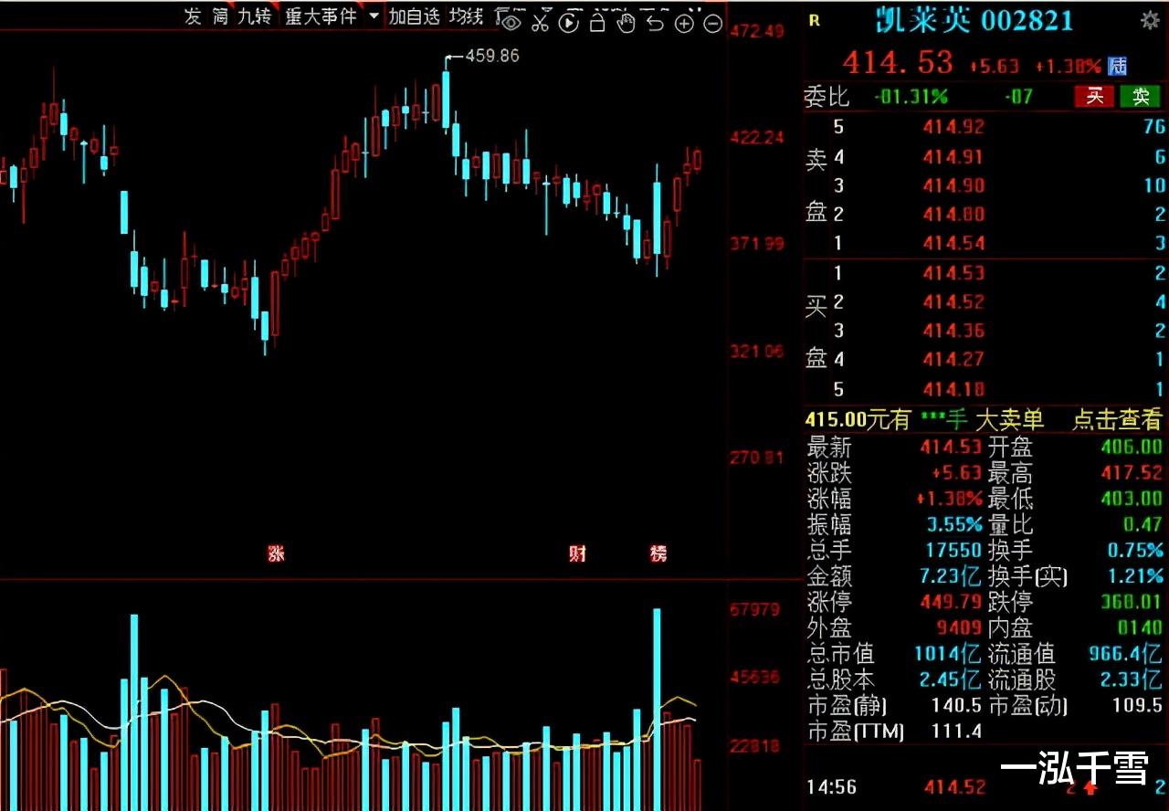This screenshot has width=1169, height=811.
Task: Click the 14:56 trade time entry
Action: 831,787
